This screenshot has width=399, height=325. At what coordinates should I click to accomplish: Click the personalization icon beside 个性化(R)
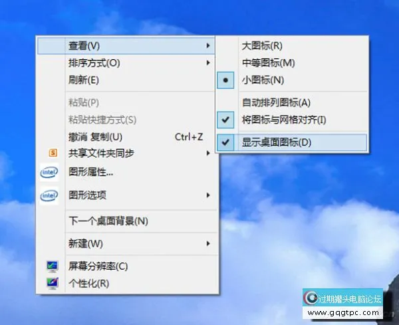53,283
